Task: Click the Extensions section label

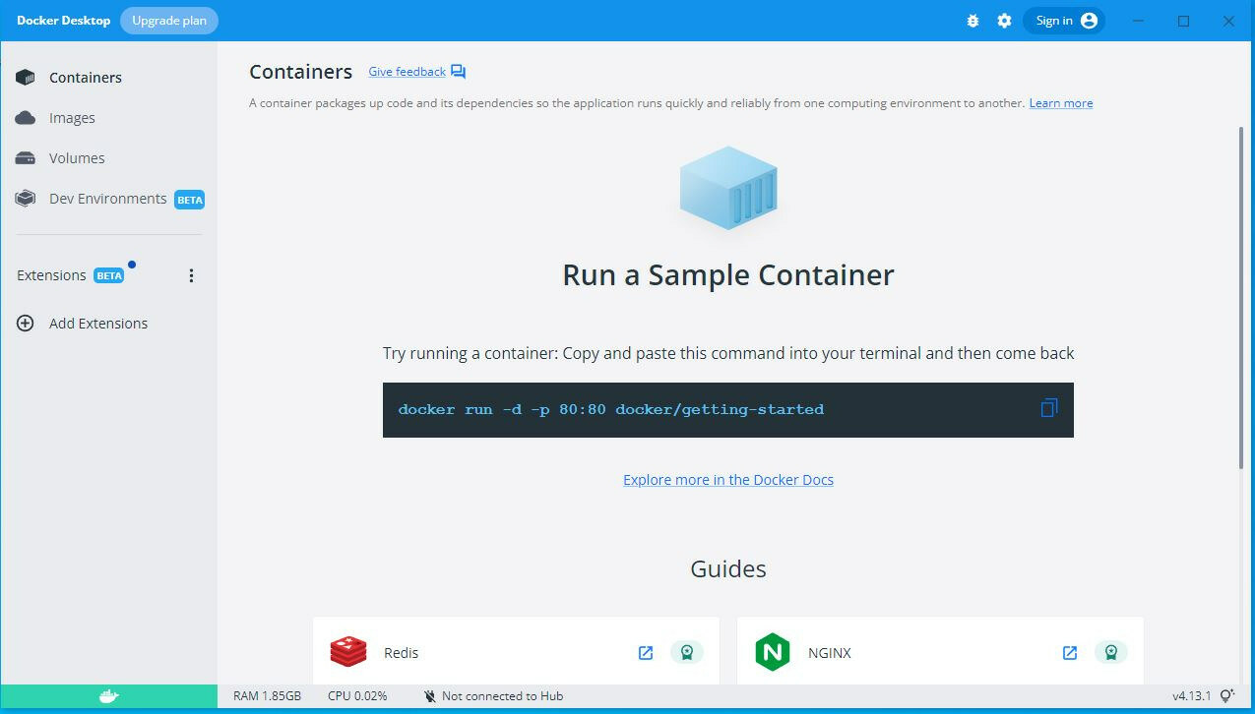Action: 51,275
